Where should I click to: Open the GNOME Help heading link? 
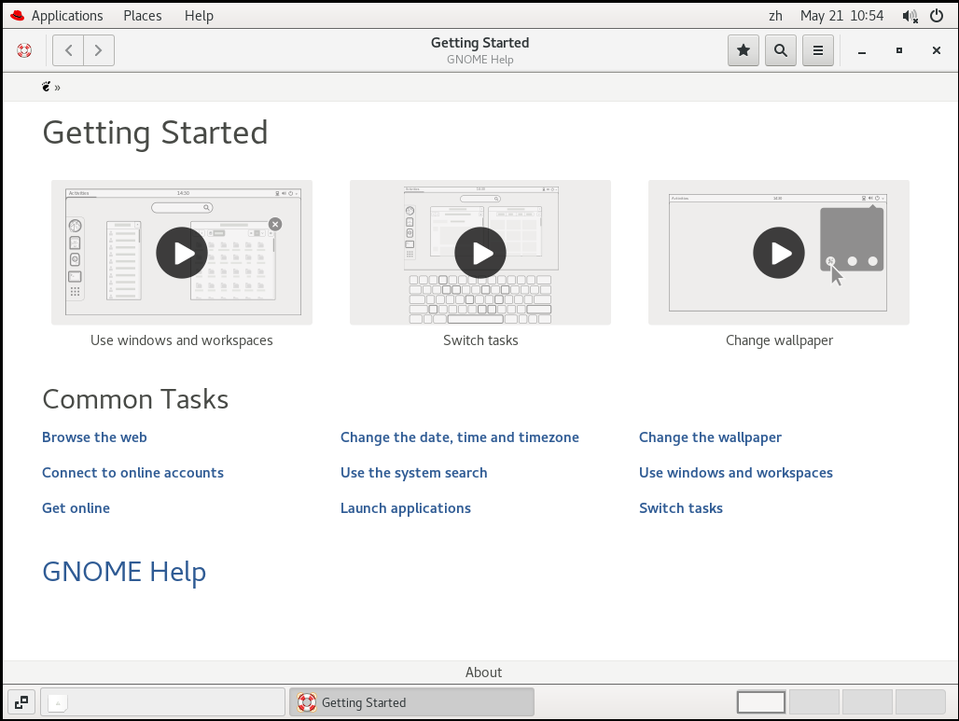click(124, 573)
